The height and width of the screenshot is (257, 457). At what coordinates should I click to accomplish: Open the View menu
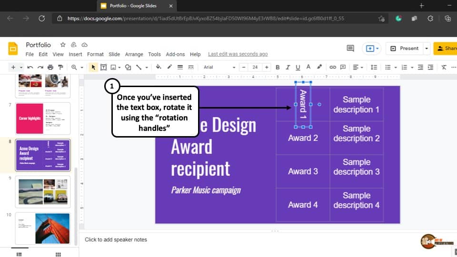coord(58,54)
